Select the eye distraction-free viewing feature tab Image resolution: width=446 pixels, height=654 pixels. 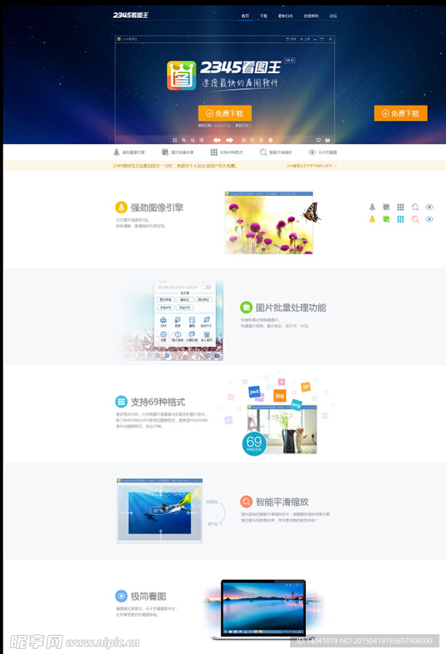323,152
